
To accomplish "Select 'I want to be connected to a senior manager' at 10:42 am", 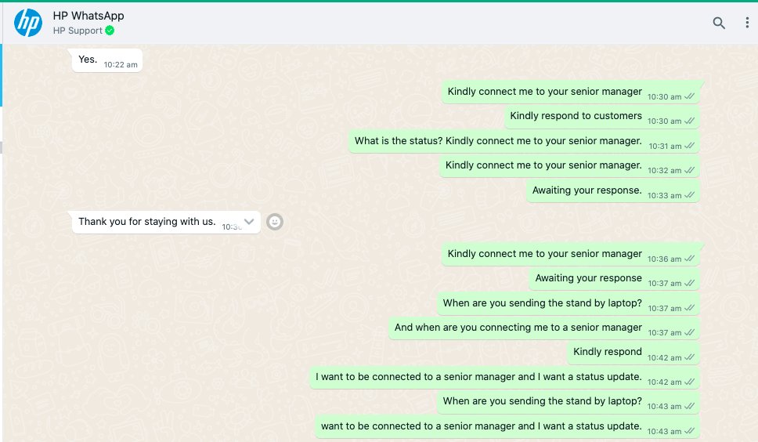I will click(505, 377).
